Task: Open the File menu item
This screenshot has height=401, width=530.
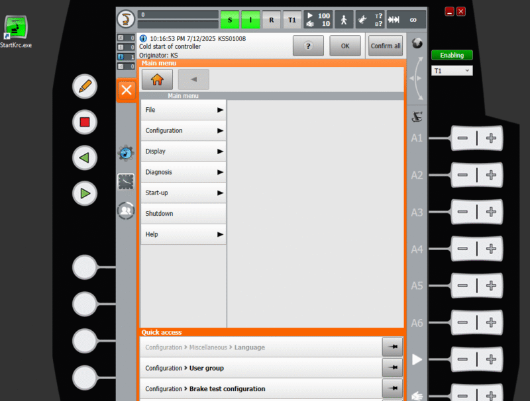Action: tap(184, 110)
